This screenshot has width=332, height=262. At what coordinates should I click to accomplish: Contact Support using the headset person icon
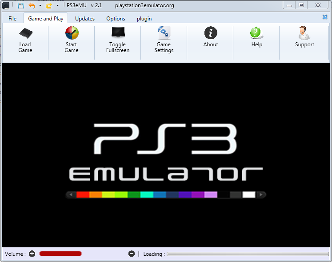coord(304,32)
